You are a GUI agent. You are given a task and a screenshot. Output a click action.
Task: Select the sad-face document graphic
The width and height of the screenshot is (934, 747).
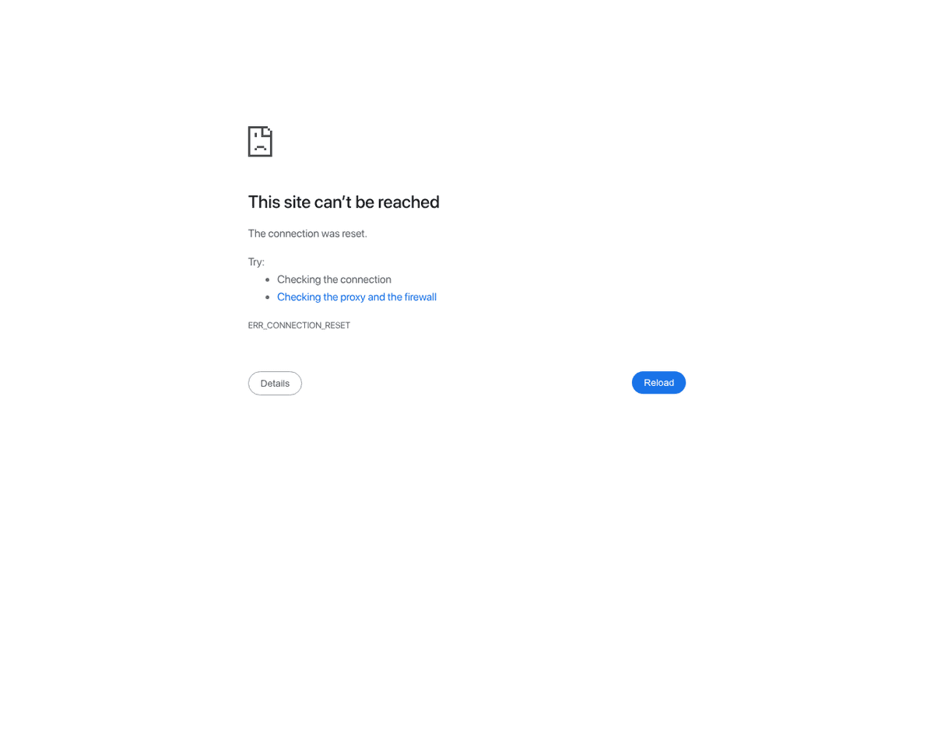coord(260,142)
